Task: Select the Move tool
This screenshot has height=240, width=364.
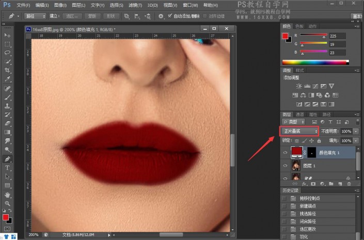Action: point(7,35)
